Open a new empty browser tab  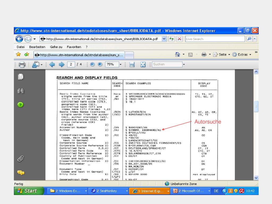[x=129, y=55]
